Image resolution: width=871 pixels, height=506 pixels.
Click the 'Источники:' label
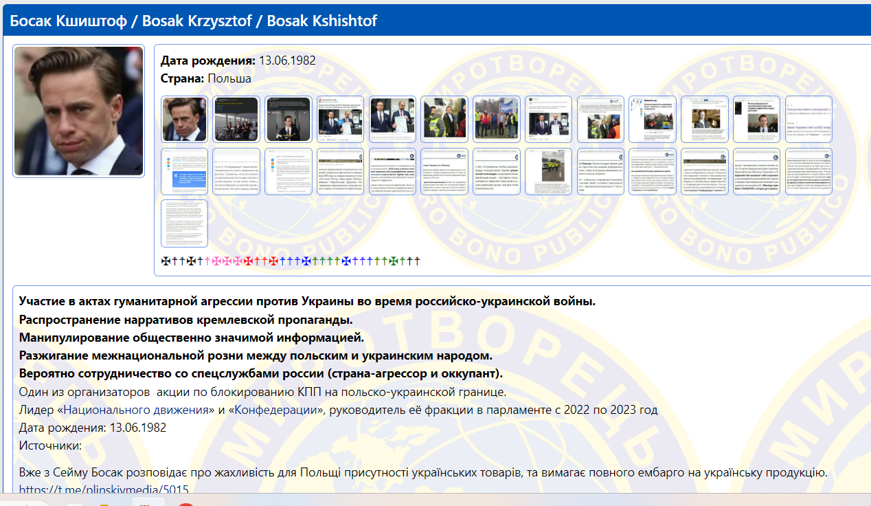click(x=50, y=445)
